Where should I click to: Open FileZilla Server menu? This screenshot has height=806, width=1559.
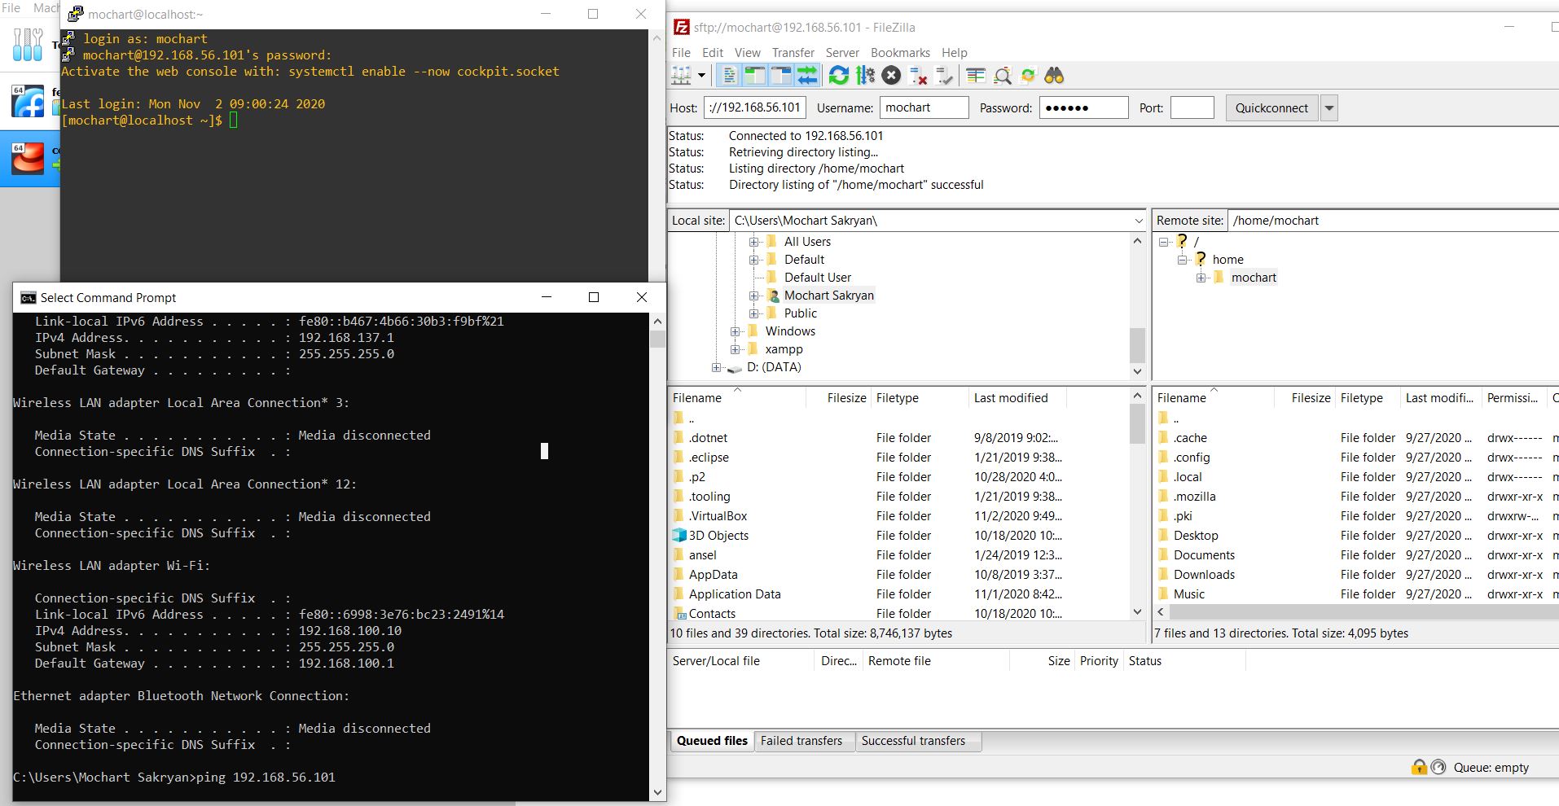[x=842, y=52]
